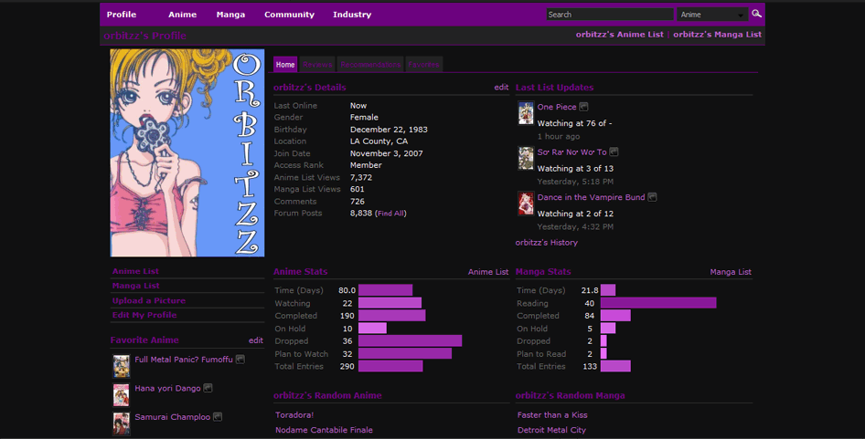Open the One Piece title link

click(557, 107)
